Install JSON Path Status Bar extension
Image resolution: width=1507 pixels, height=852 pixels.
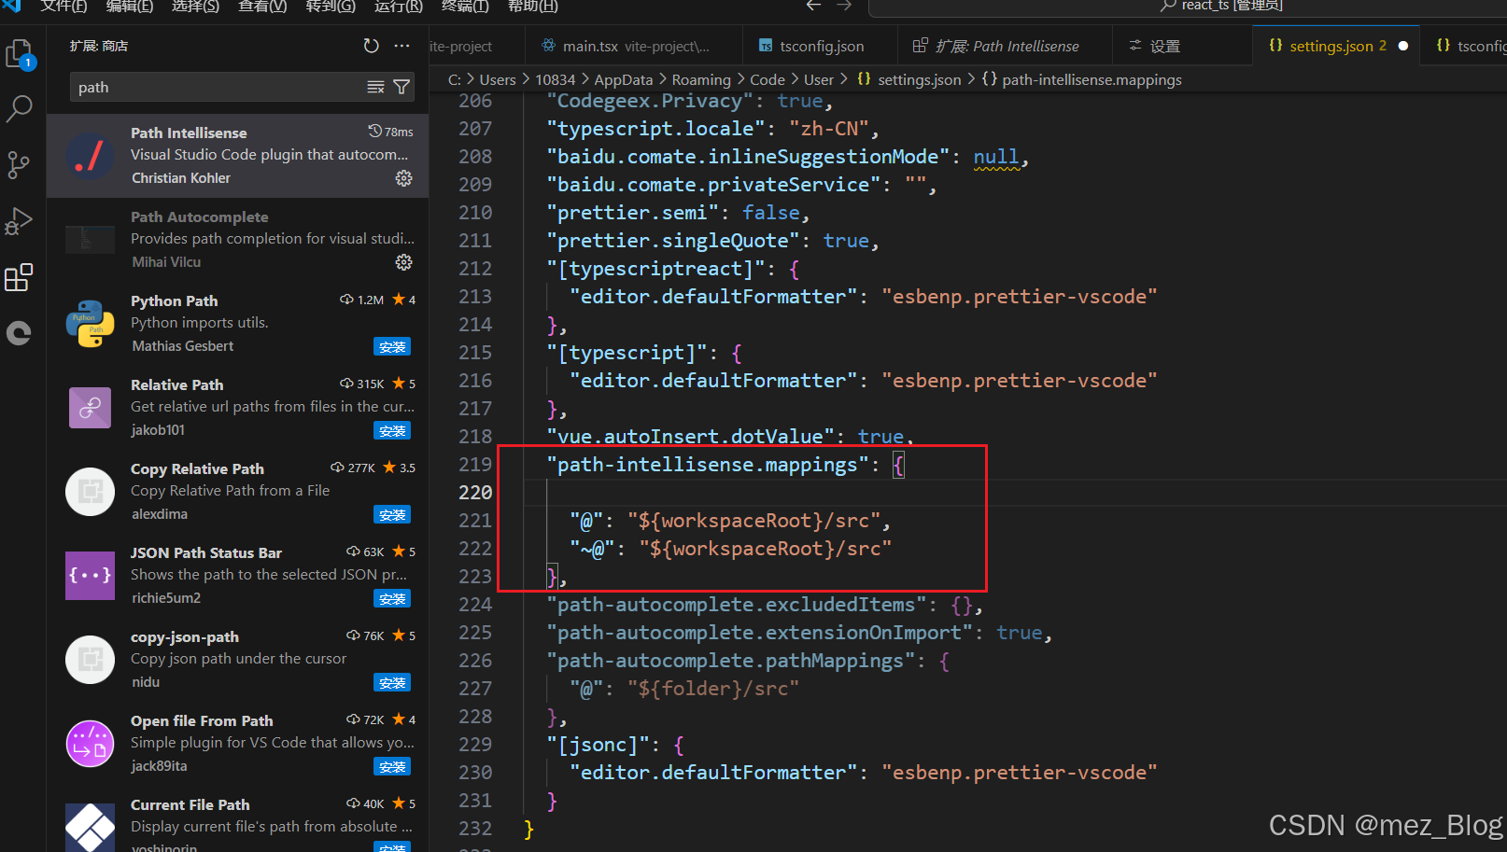(392, 598)
